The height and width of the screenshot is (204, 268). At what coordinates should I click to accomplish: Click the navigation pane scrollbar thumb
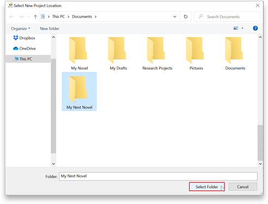pos(53,106)
